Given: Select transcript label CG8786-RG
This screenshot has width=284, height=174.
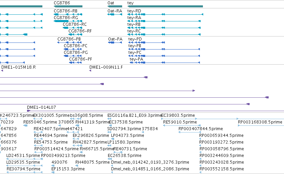Looking at the screenshot, I should (x=66, y=18).
